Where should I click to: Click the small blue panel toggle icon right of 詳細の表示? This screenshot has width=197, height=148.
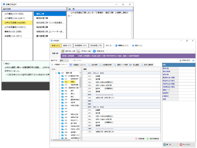click(x=193, y=60)
